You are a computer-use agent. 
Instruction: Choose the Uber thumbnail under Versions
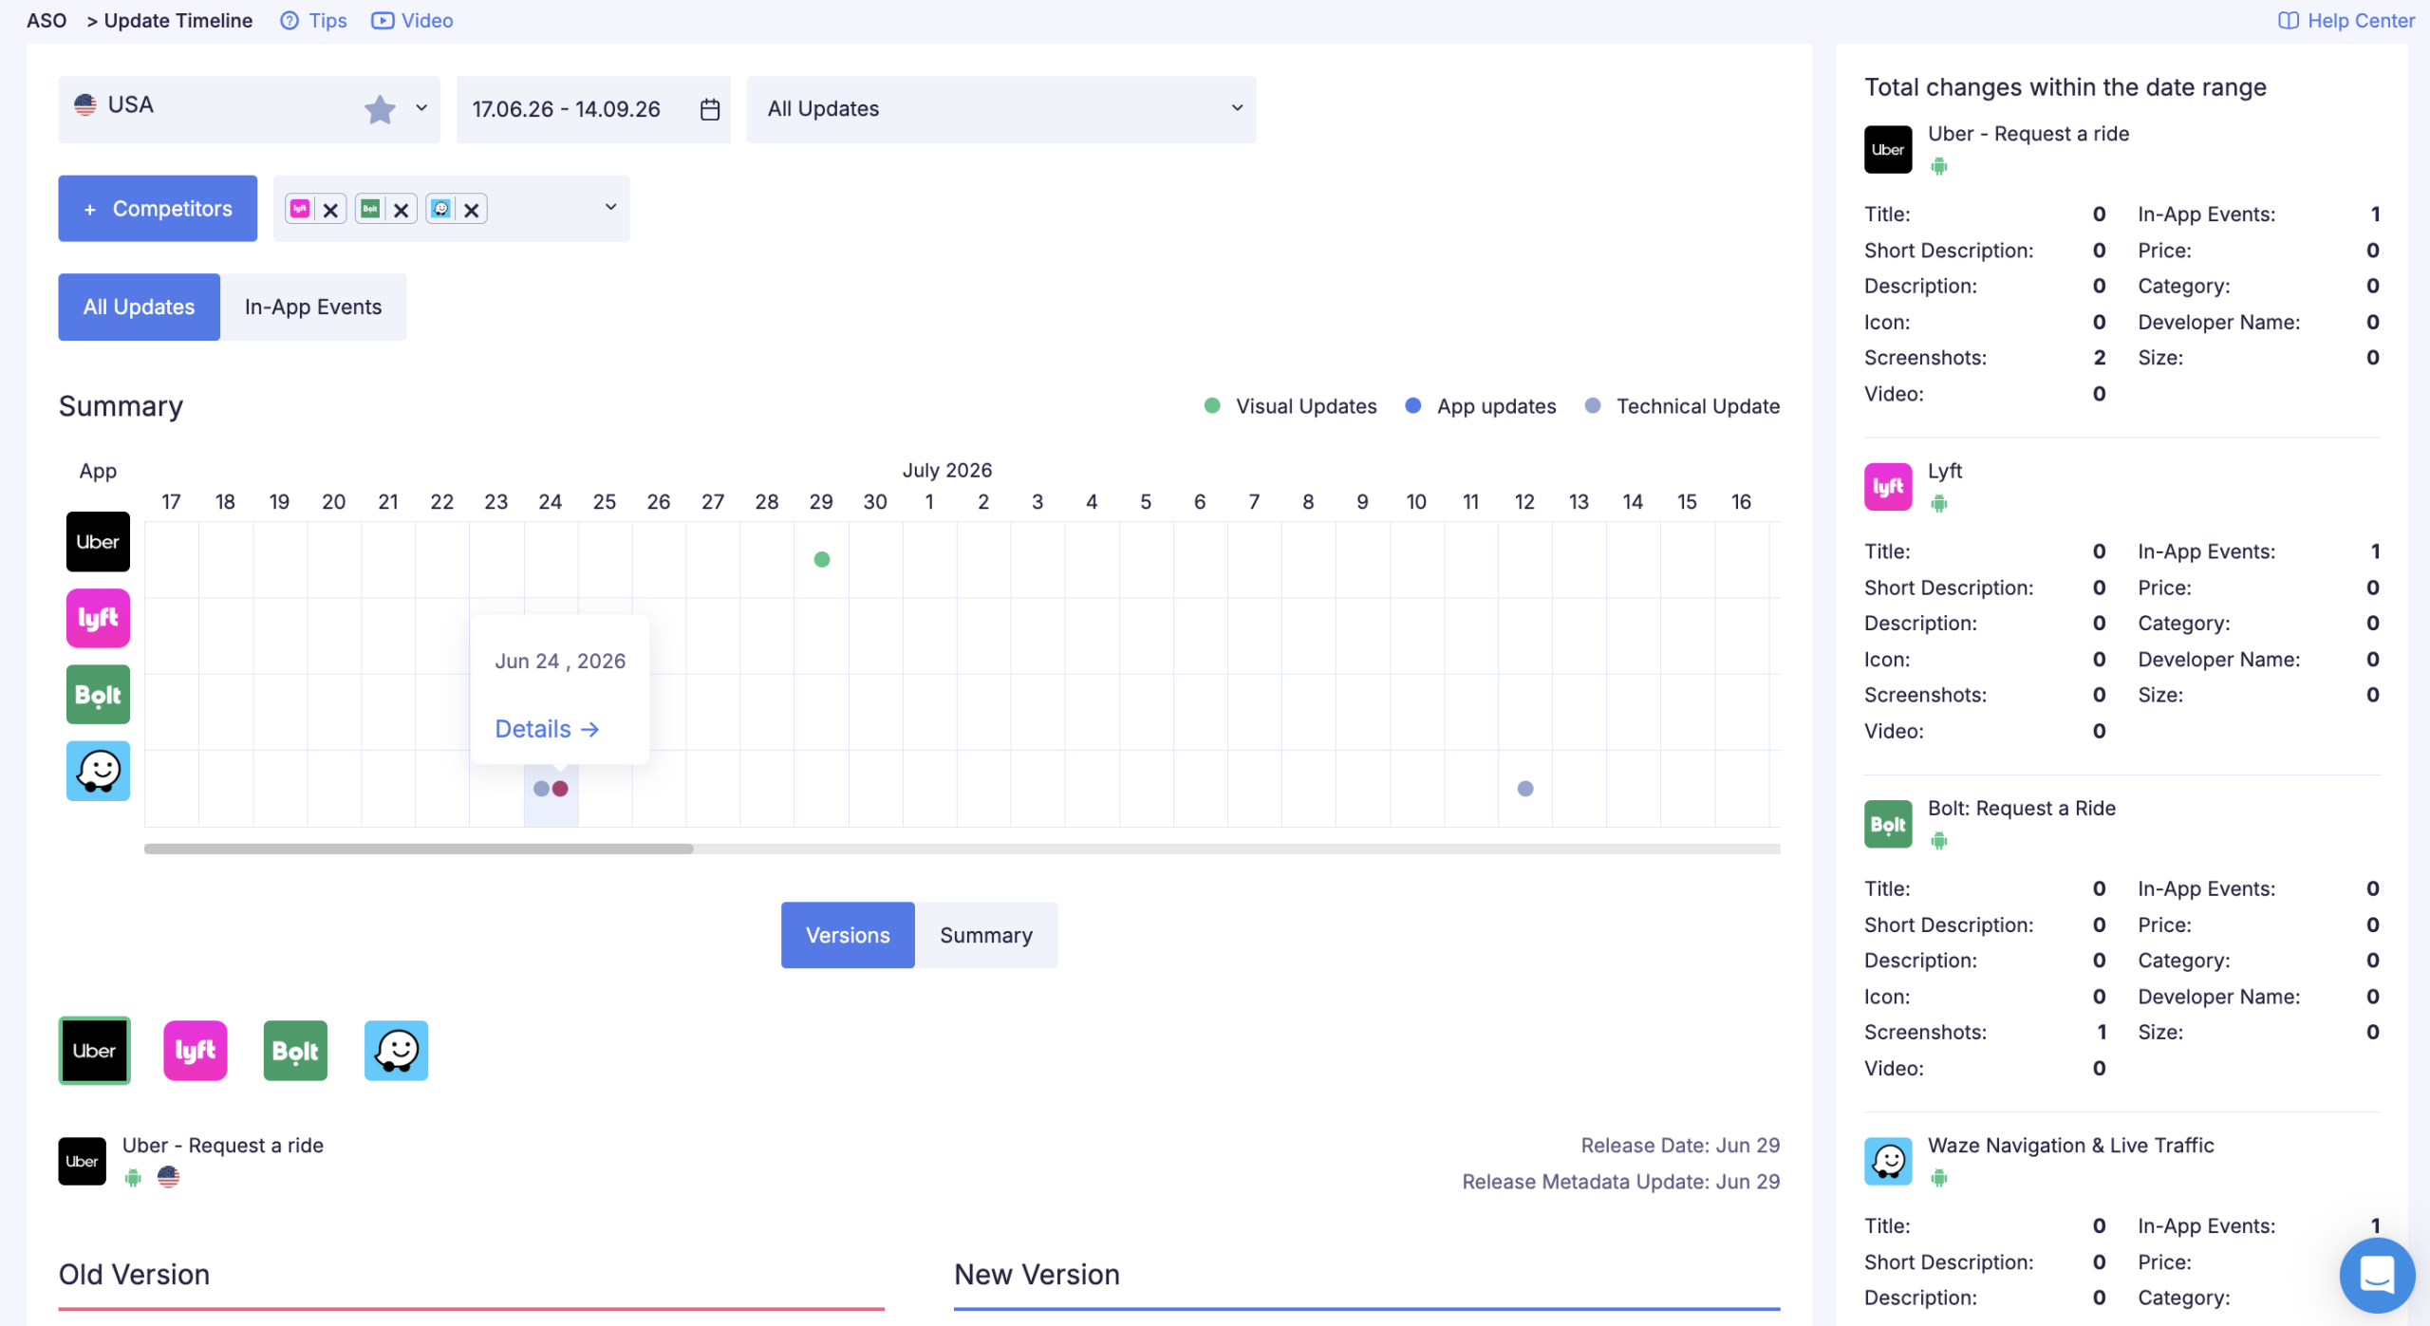tap(95, 1051)
